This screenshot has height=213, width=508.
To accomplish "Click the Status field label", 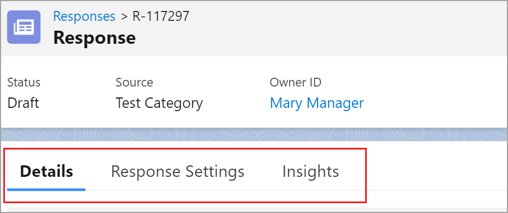I will (24, 82).
